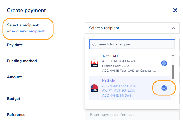The height and width of the screenshot is (130, 183).
Task: Click the Budget label
Action: (x=13, y=99)
